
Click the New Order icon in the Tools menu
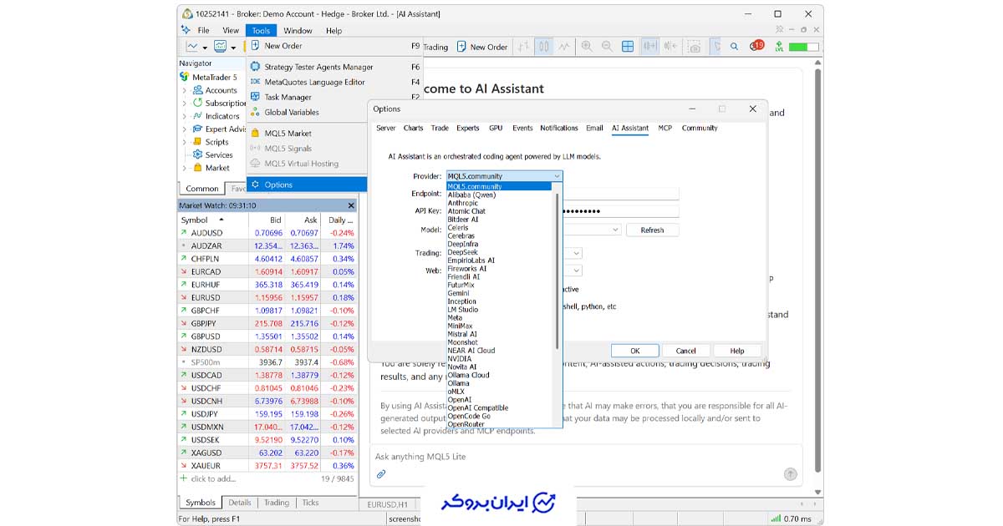click(x=256, y=46)
